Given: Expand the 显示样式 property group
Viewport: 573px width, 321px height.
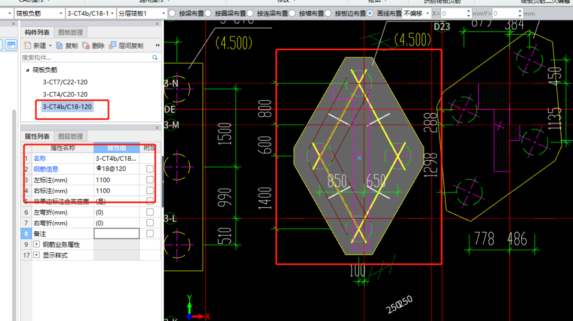Looking at the screenshot, I should (37, 255).
